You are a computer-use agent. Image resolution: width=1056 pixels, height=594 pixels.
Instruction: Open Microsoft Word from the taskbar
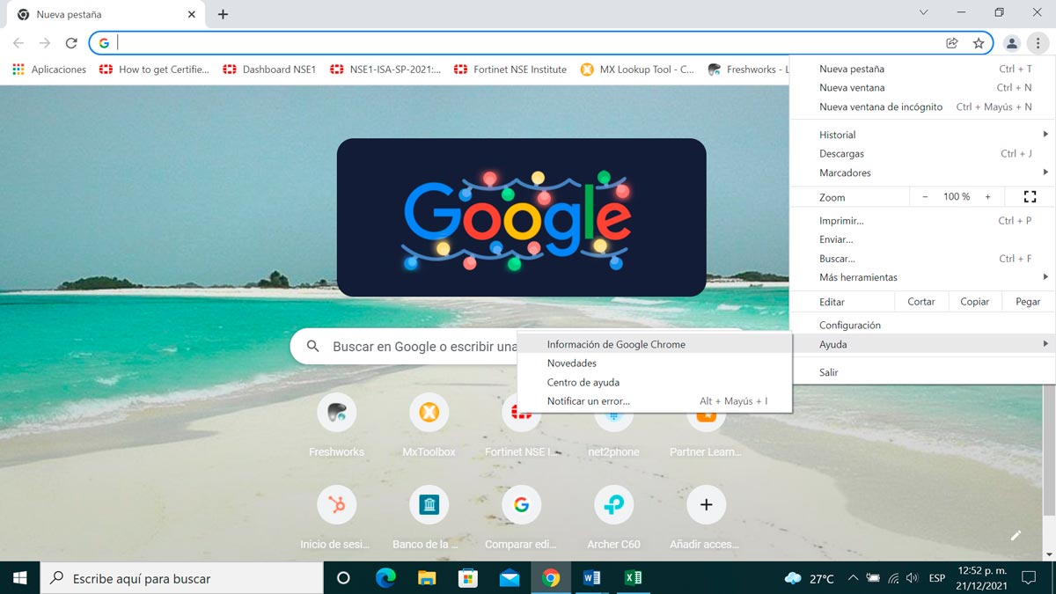[591, 578]
